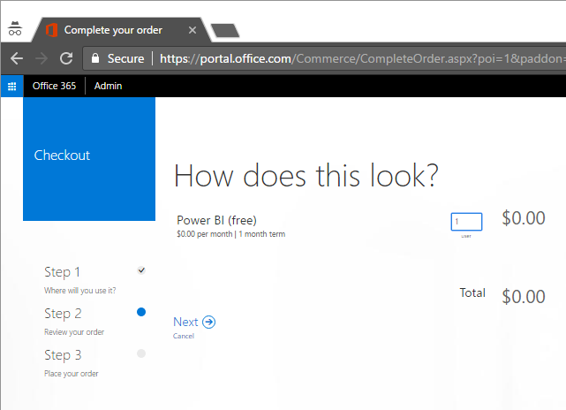Select the Step 3 grey indicator dot
The height and width of the screenshot is (410, 566).
pos(141,353)
